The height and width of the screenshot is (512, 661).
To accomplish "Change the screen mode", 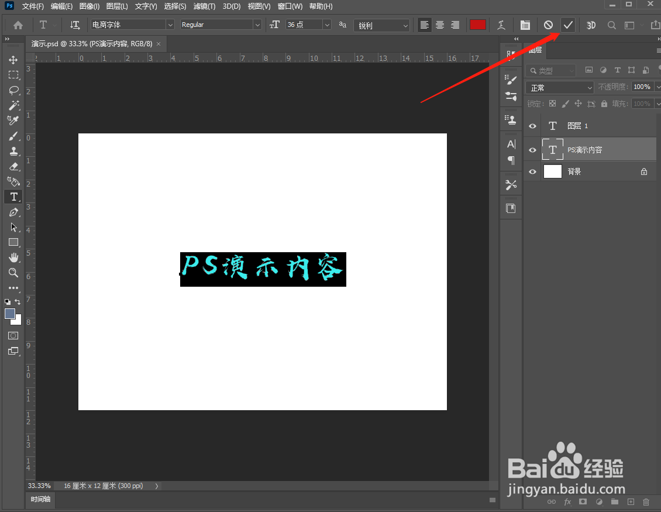I will click(13, 351).
